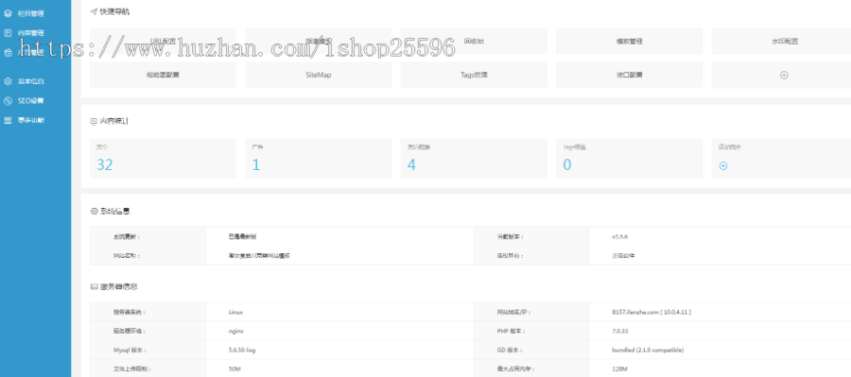Click the "8157.ifanzha.com" domain value

pos(635,313)
